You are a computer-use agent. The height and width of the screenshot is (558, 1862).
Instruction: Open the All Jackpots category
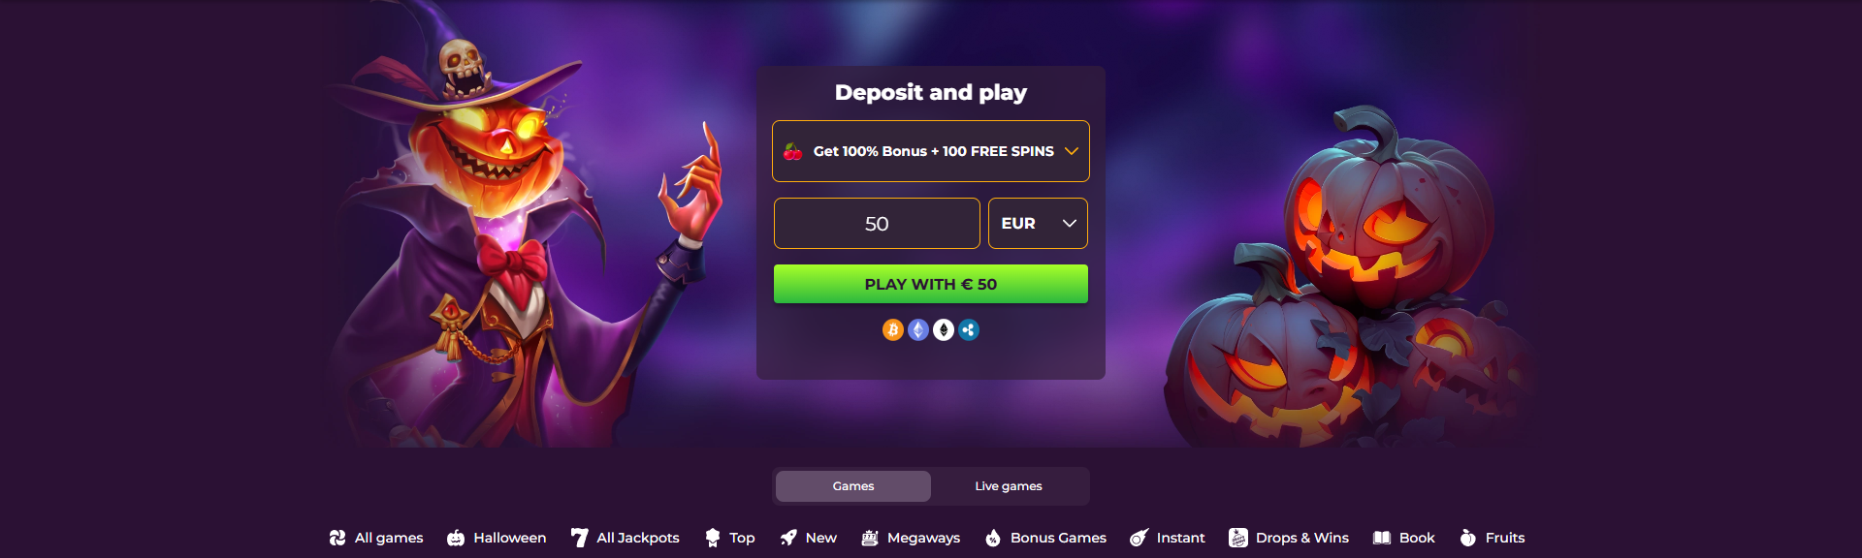[626, 538]
